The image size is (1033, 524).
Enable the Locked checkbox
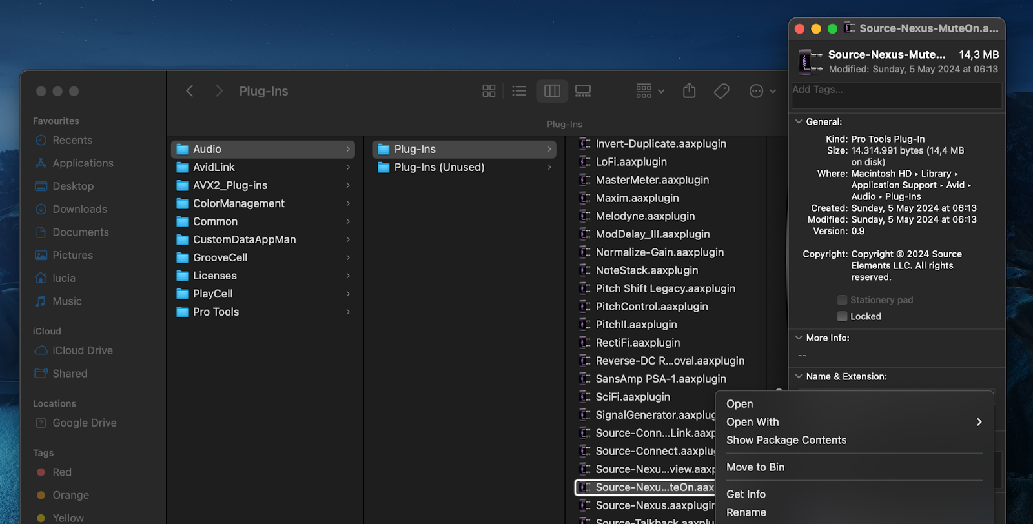pos(842,316)
